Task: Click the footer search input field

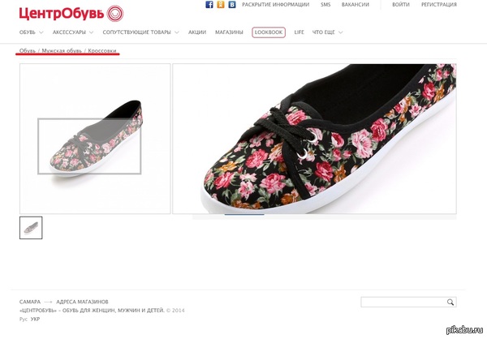Action: click(403, 303)
